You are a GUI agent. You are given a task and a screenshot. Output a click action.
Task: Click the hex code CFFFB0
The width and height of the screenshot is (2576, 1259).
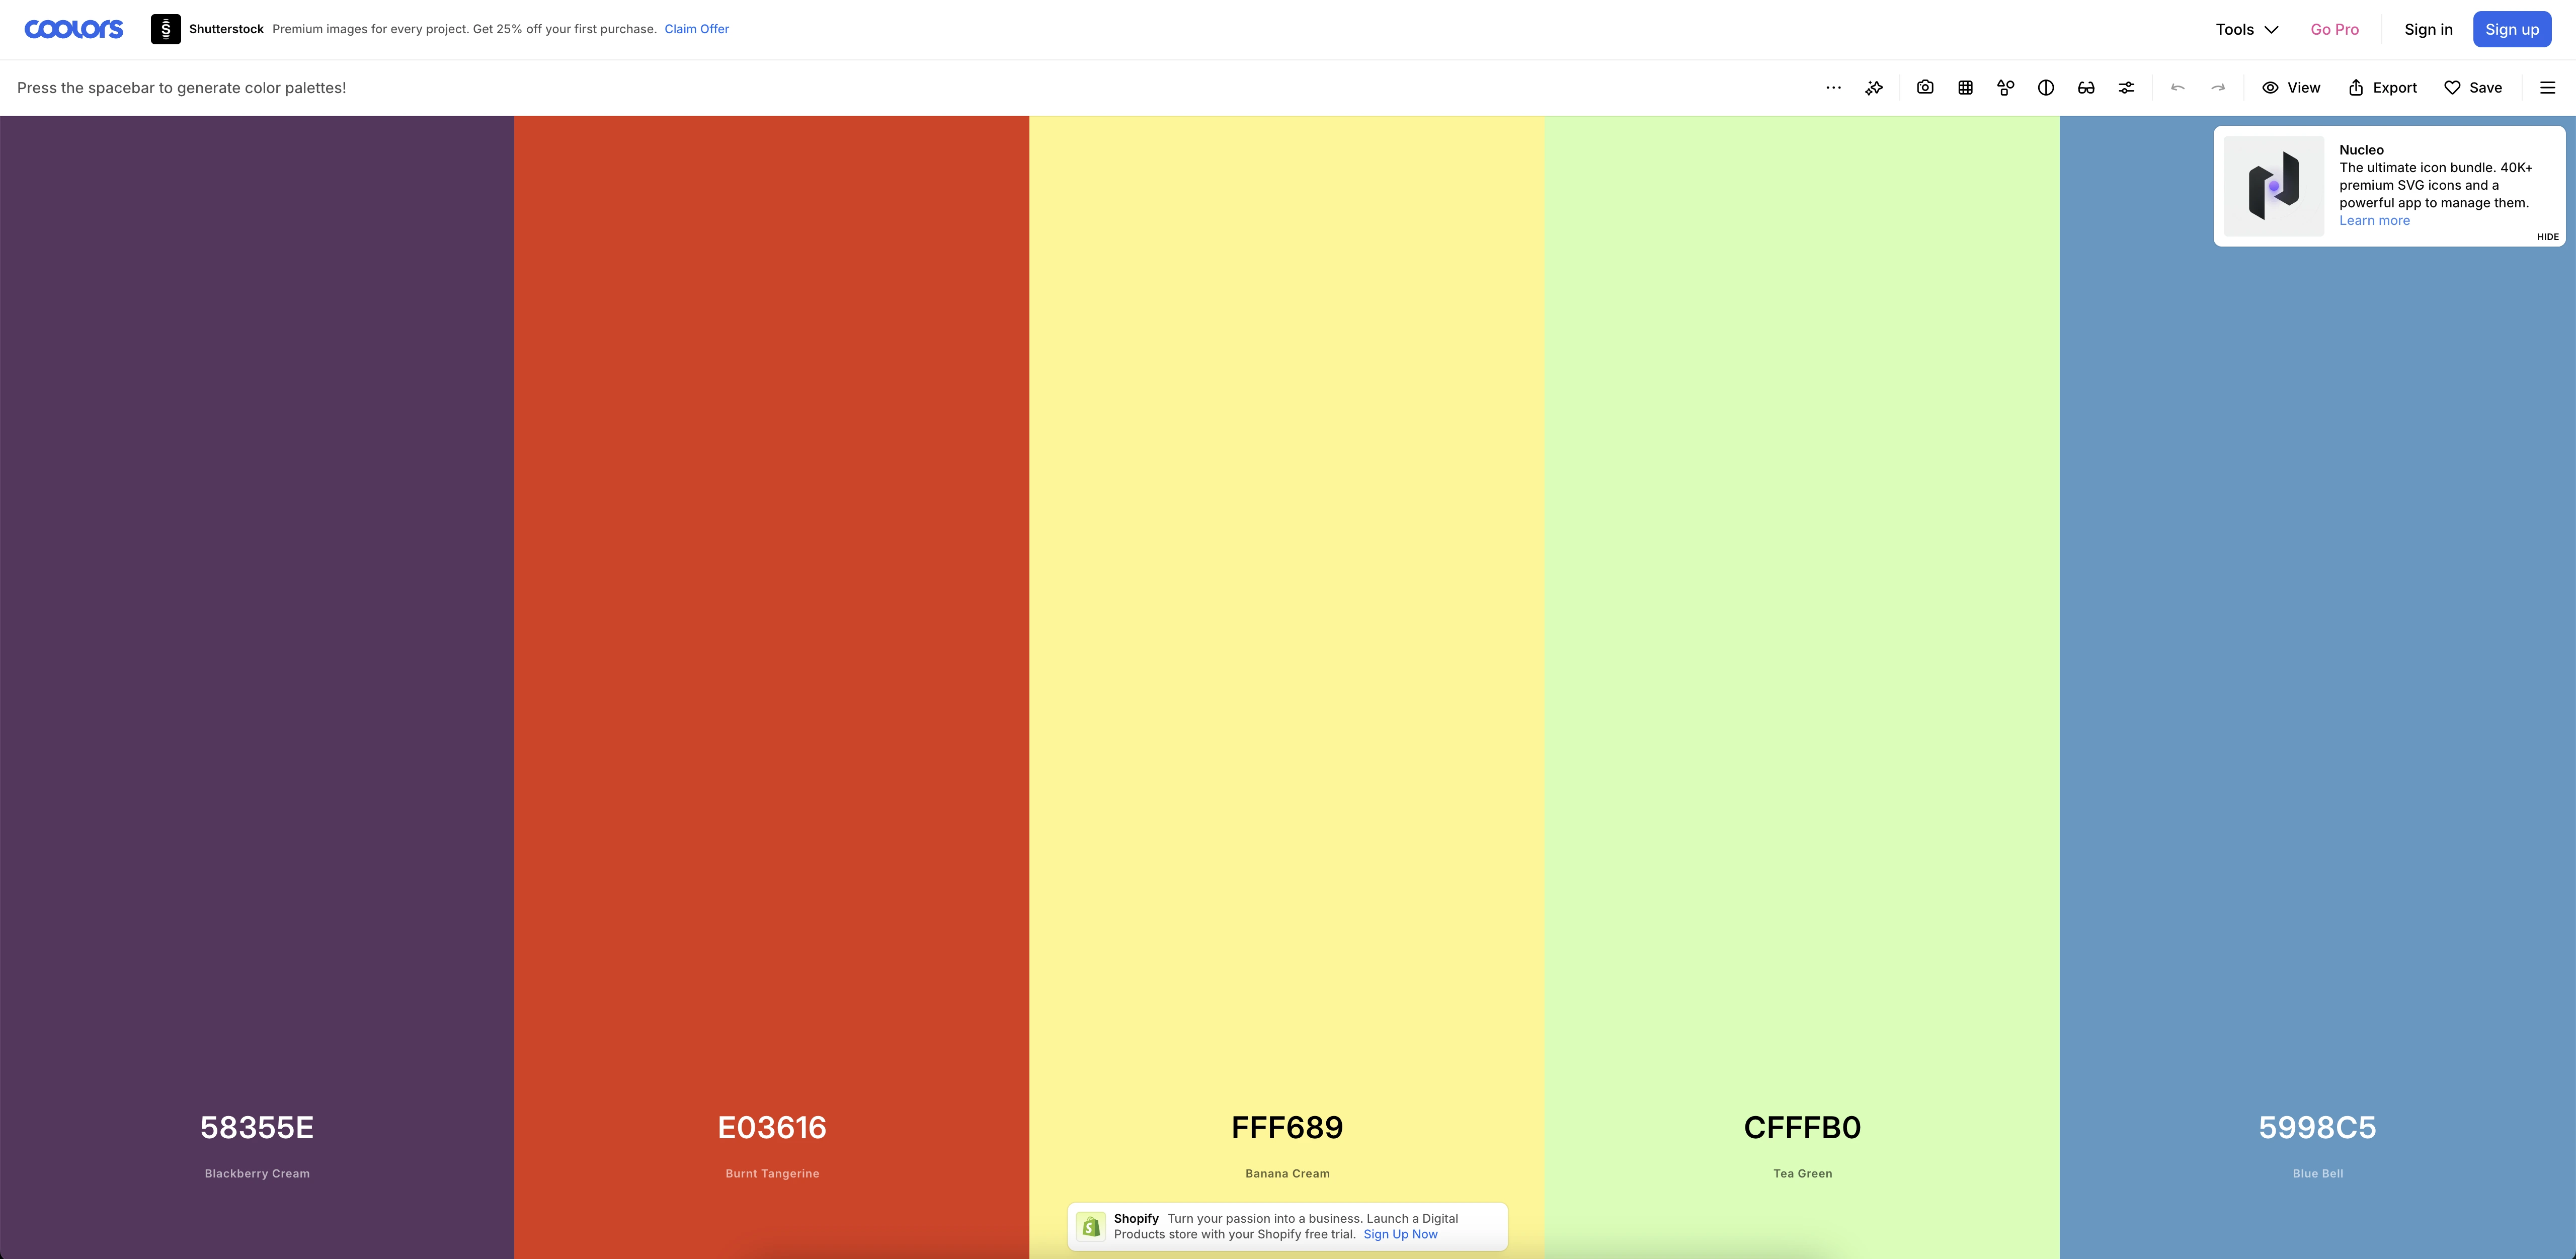point(1802,1127)
